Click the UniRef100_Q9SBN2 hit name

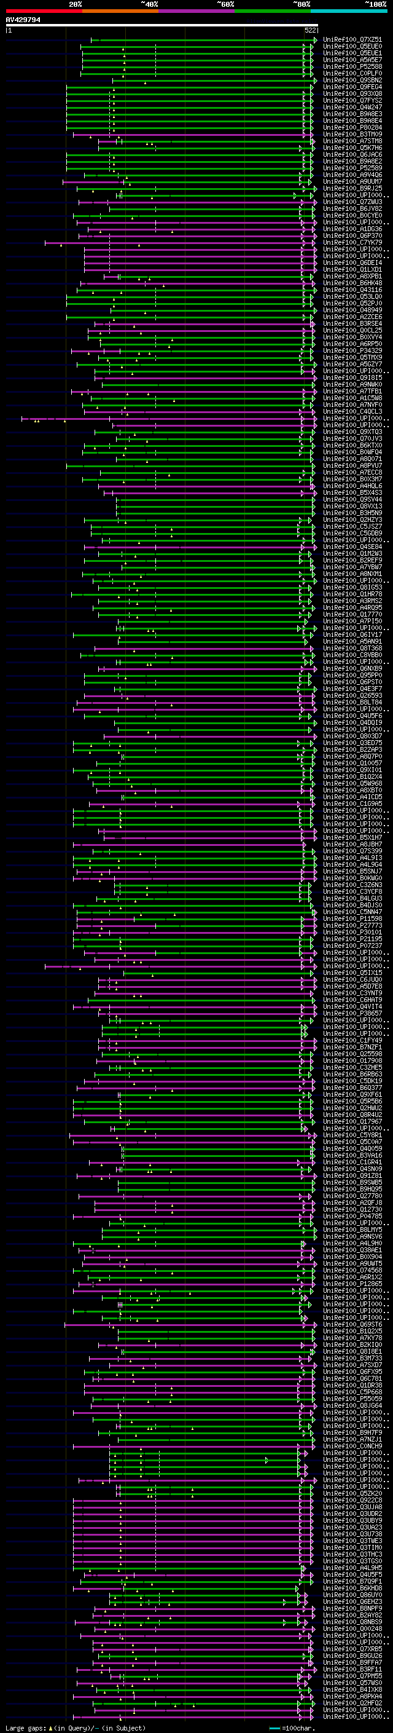pos(352,80)
